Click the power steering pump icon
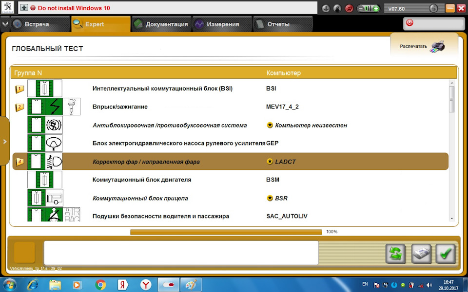The height and width of the screenshot is (292, 468). [54, 143]
